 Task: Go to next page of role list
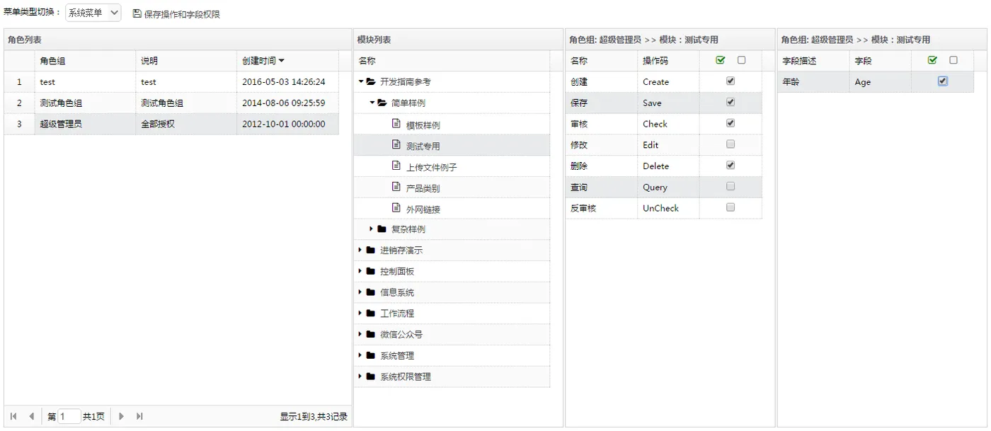(121, 417)
